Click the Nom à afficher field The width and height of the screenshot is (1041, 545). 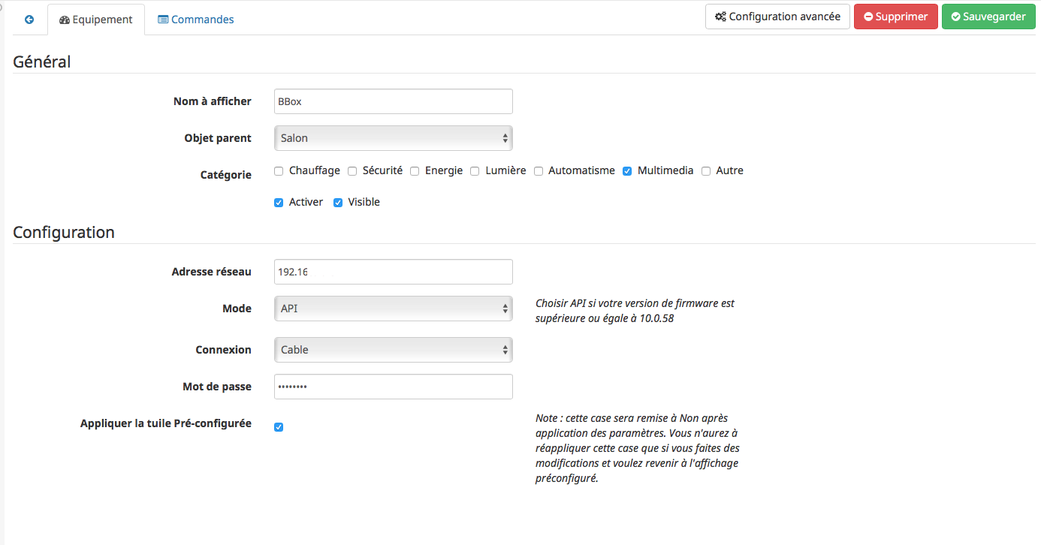tap(394, 101)
